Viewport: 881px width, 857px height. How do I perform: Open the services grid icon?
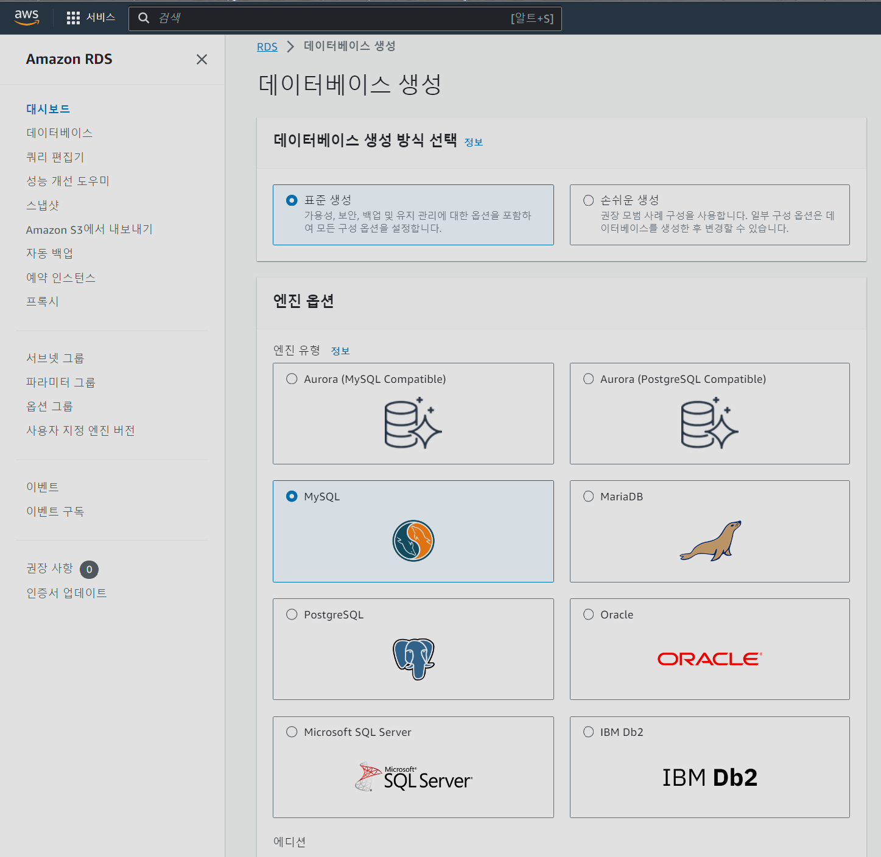point(73,18)
